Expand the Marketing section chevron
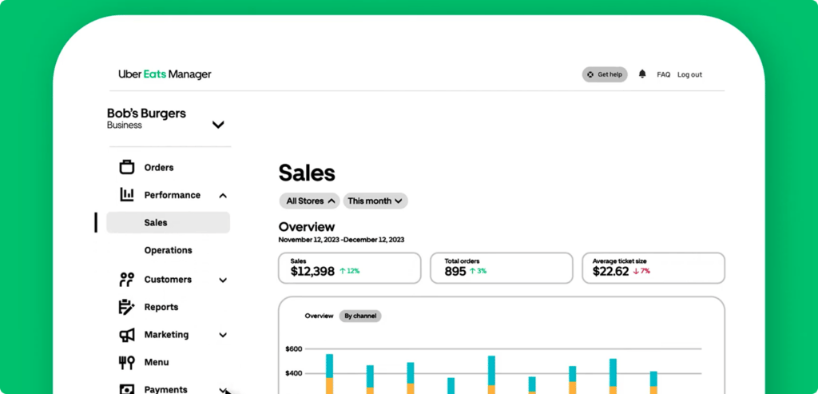The height and width of the screenshot is (394, 818). tap(223, 335)
